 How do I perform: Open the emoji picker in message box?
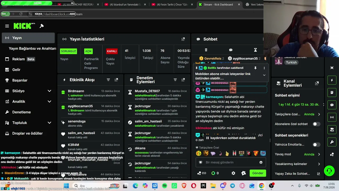pos(261,162)
